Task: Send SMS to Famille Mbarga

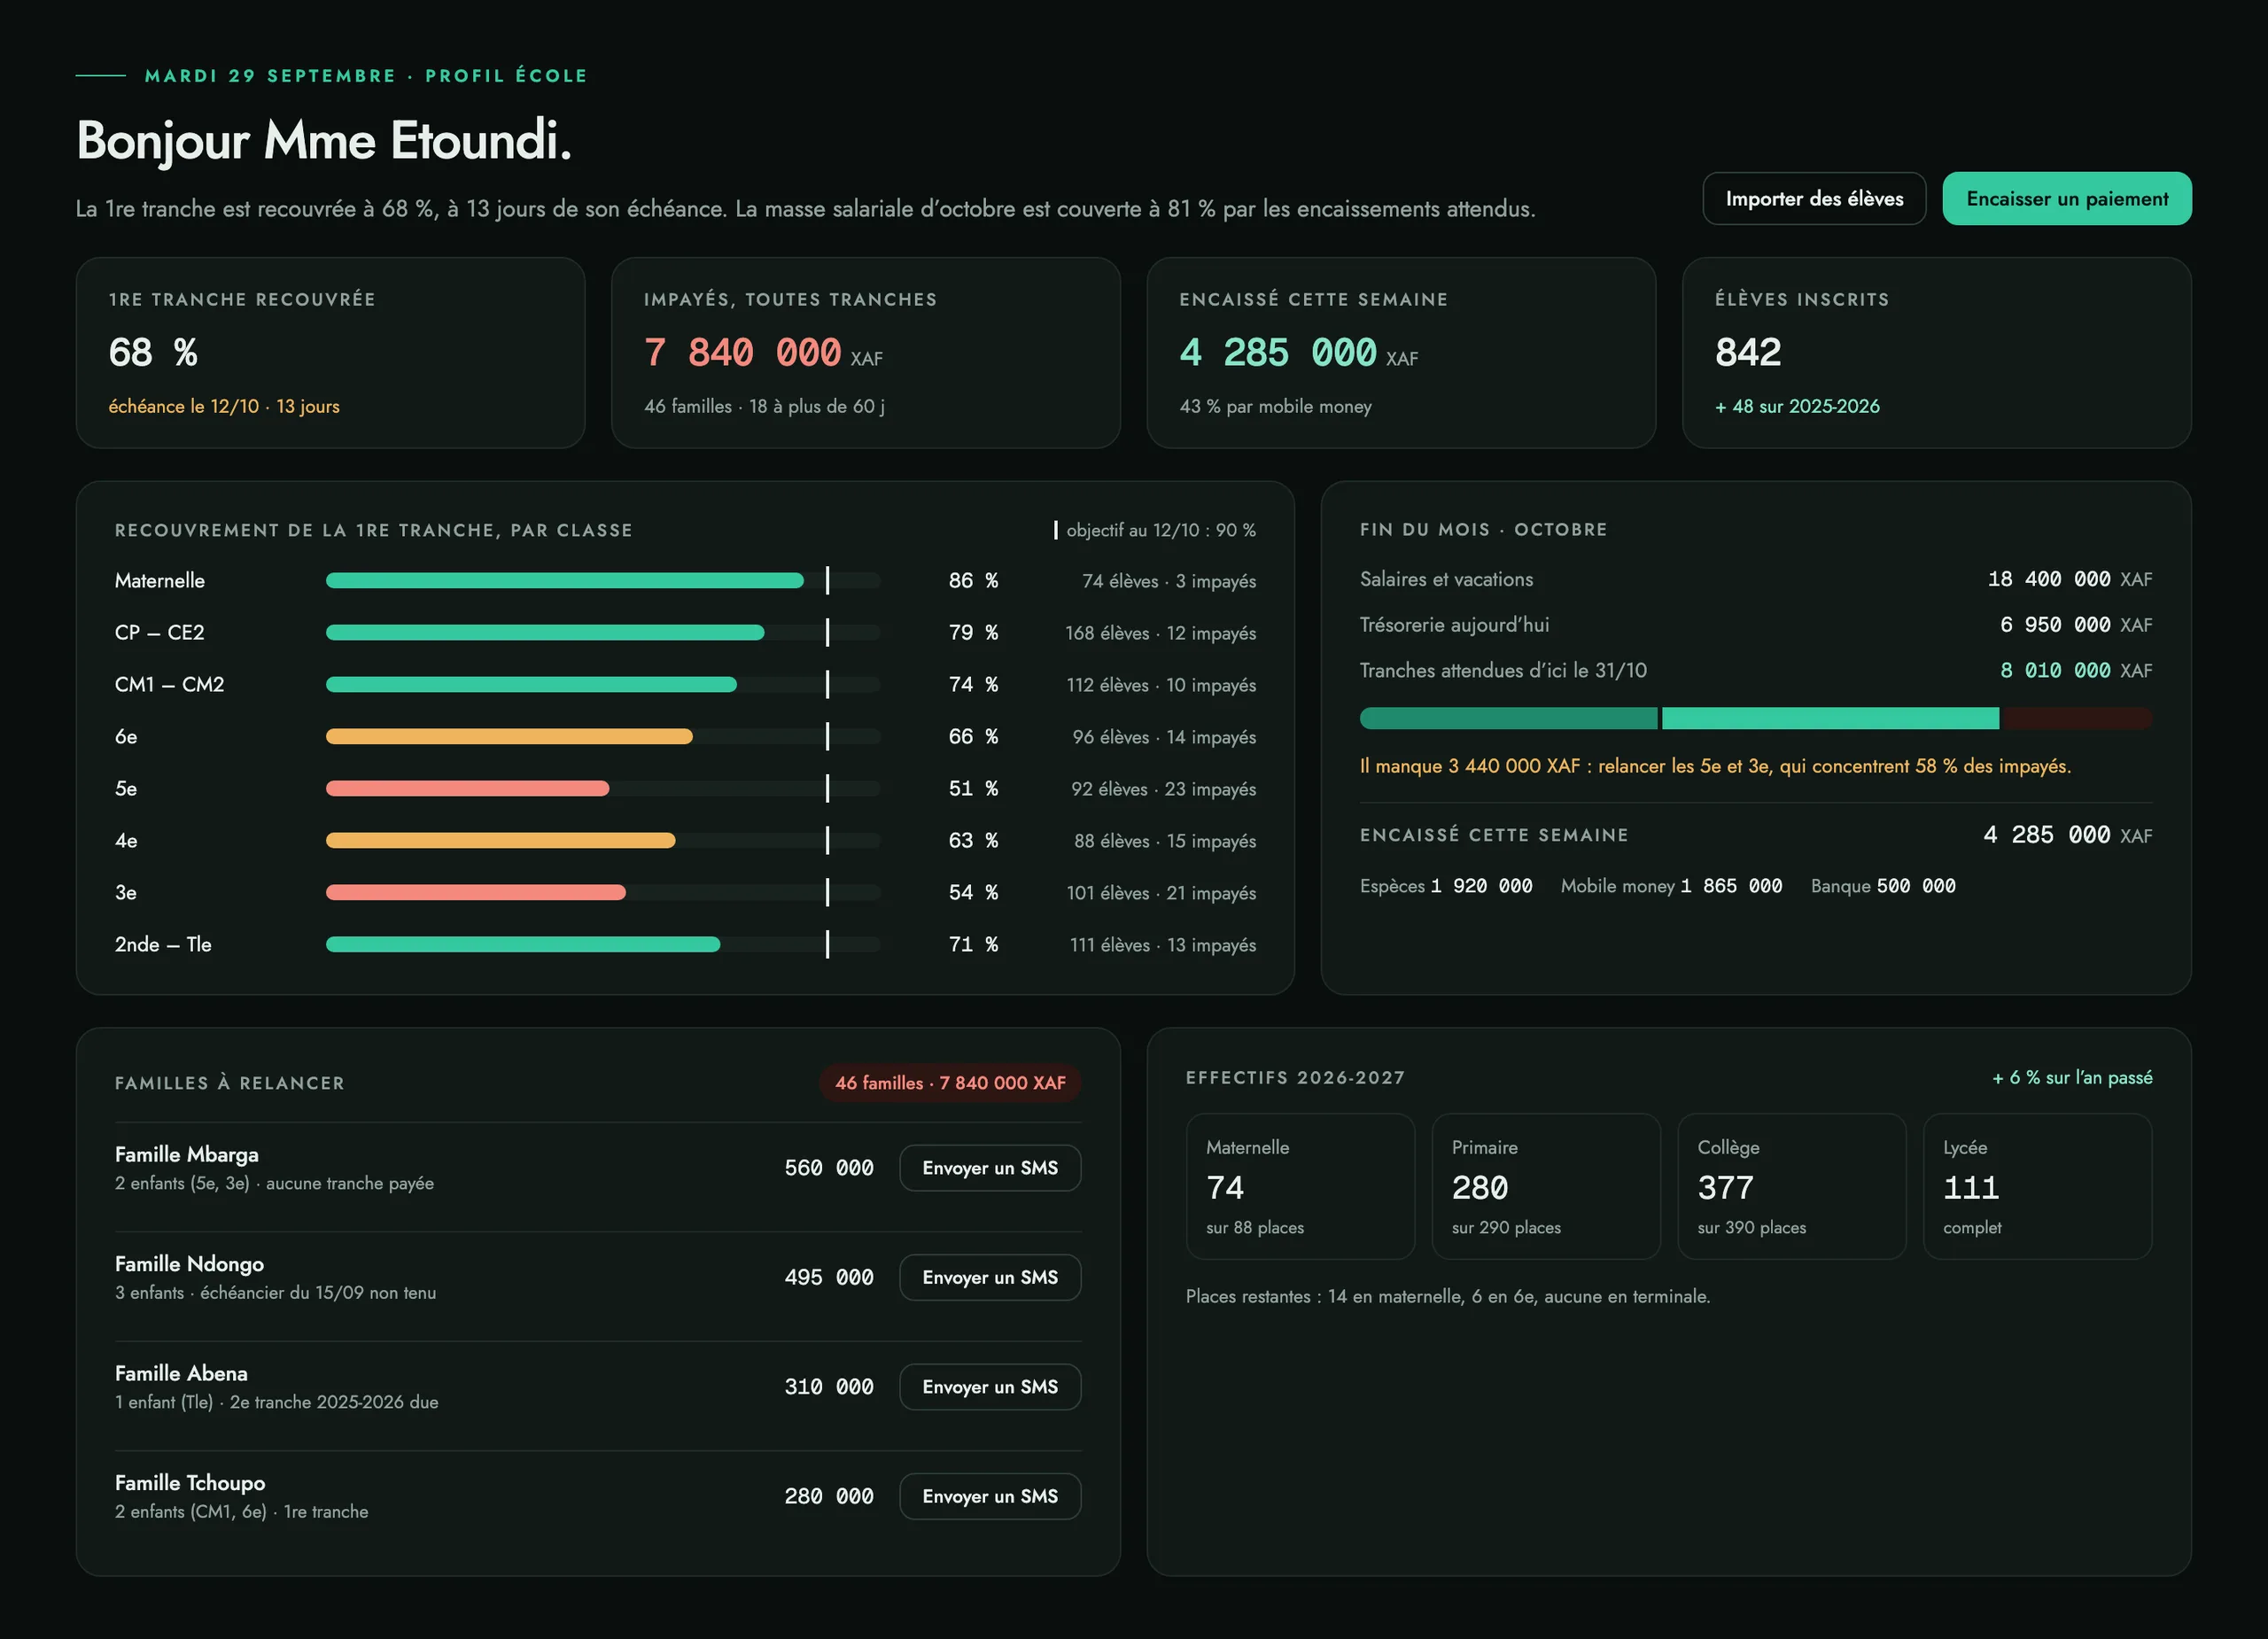Action: 989,1167
